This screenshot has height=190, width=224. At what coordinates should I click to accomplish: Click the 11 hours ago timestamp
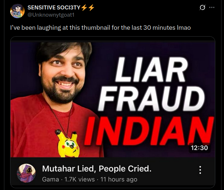pyautogui.click(x=119, y=179)
